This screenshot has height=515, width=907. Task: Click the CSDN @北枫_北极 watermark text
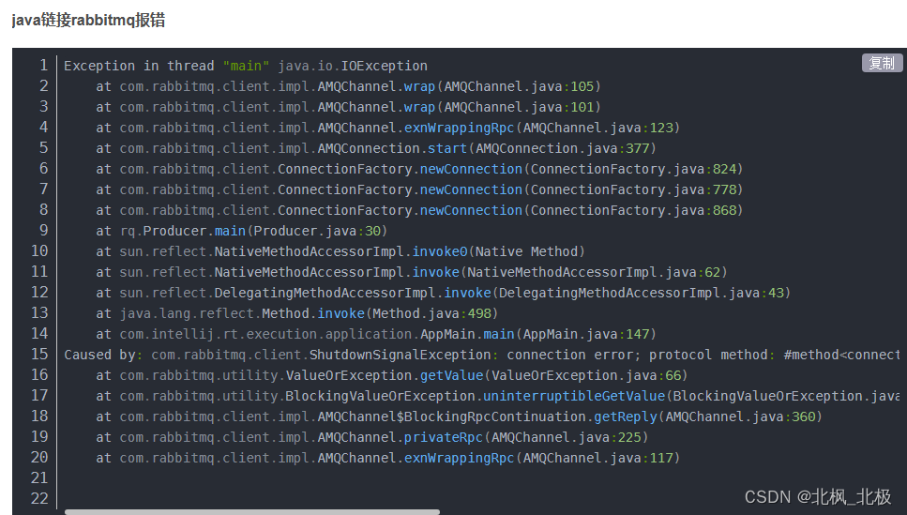818,496
